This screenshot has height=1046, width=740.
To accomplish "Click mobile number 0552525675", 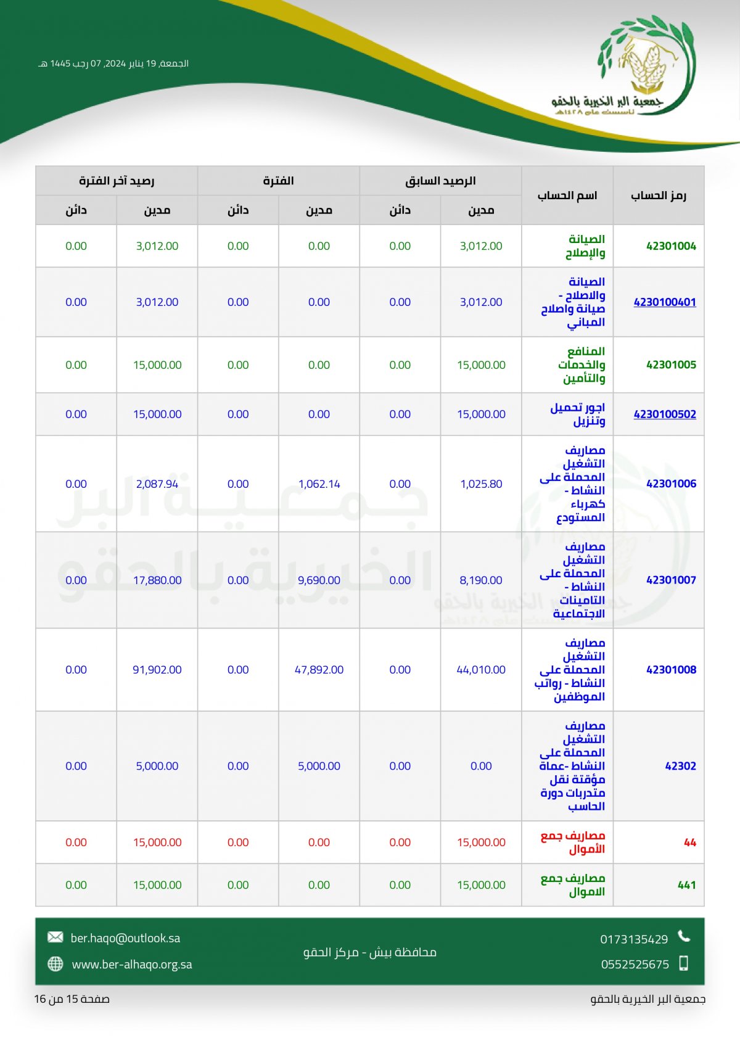I will coord(635,965).
